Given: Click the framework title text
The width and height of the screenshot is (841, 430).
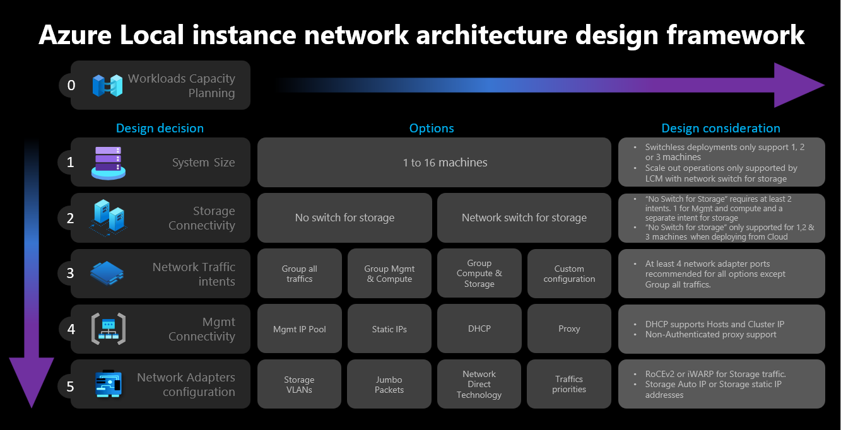Looking at the screenshot, I should (421, 35).
